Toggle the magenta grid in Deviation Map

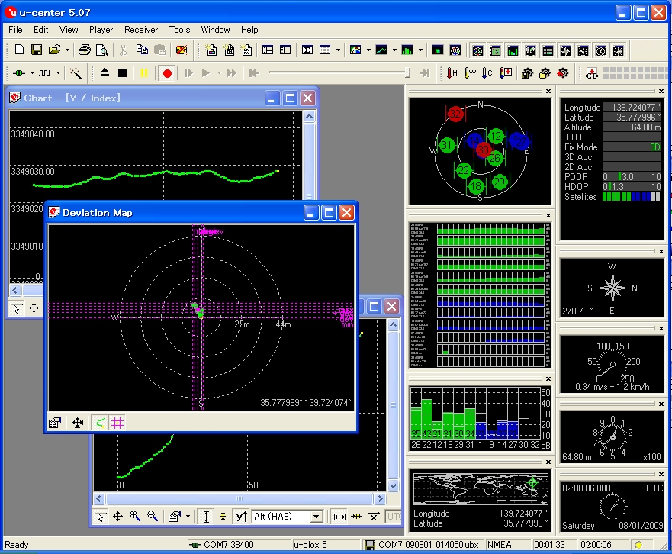coord(117,422)
